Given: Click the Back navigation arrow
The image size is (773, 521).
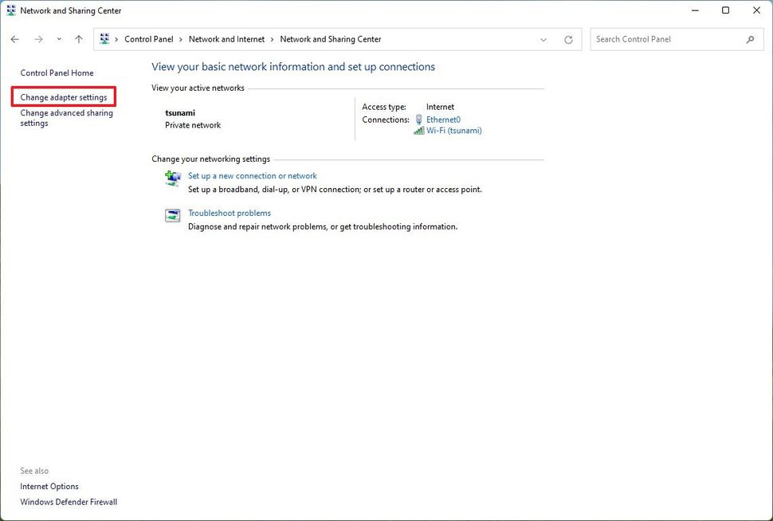Looking at the screenshot, I should click(14, 38).
